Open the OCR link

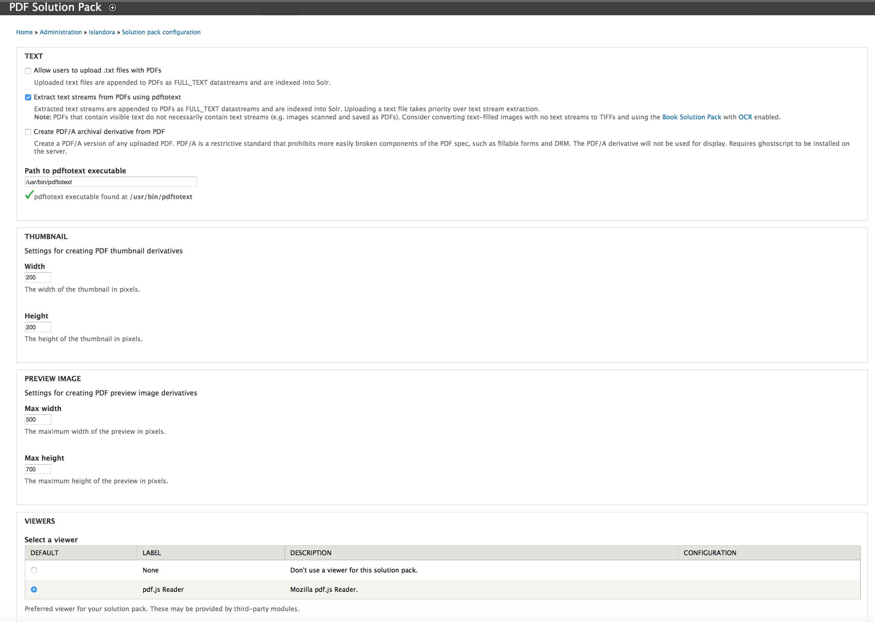[x=745, y=117]
